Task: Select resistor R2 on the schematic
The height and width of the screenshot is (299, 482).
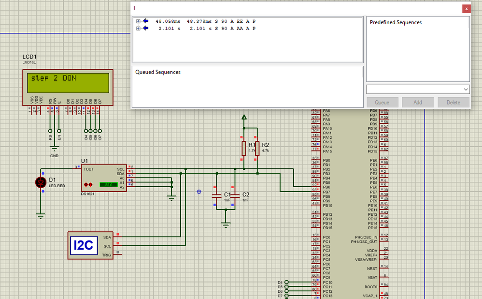Action: coord(257,148)
